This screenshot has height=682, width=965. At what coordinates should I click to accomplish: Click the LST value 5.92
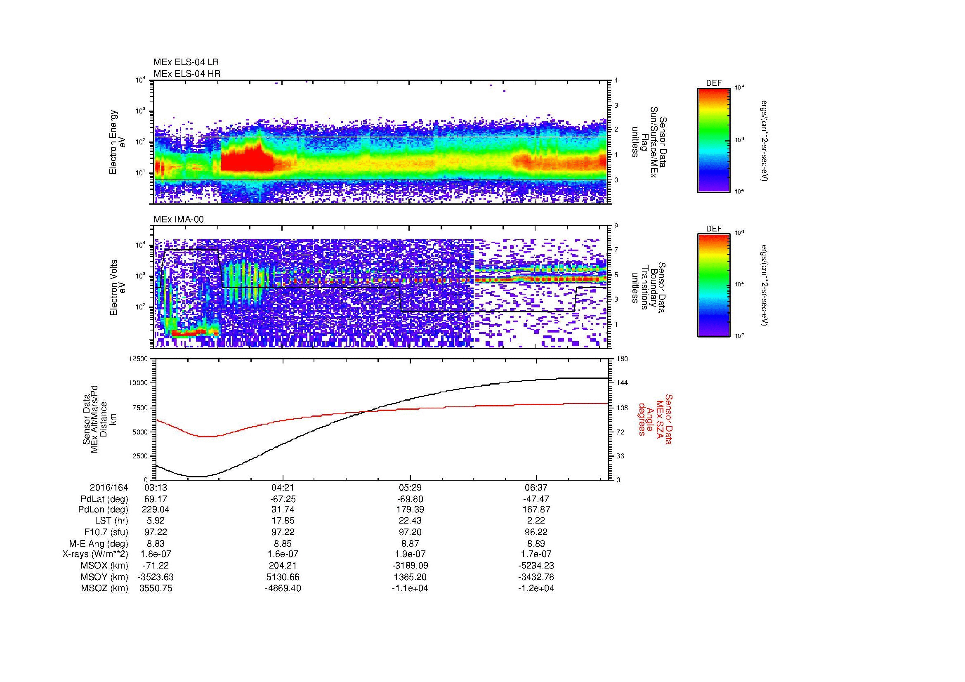(156, 521)
